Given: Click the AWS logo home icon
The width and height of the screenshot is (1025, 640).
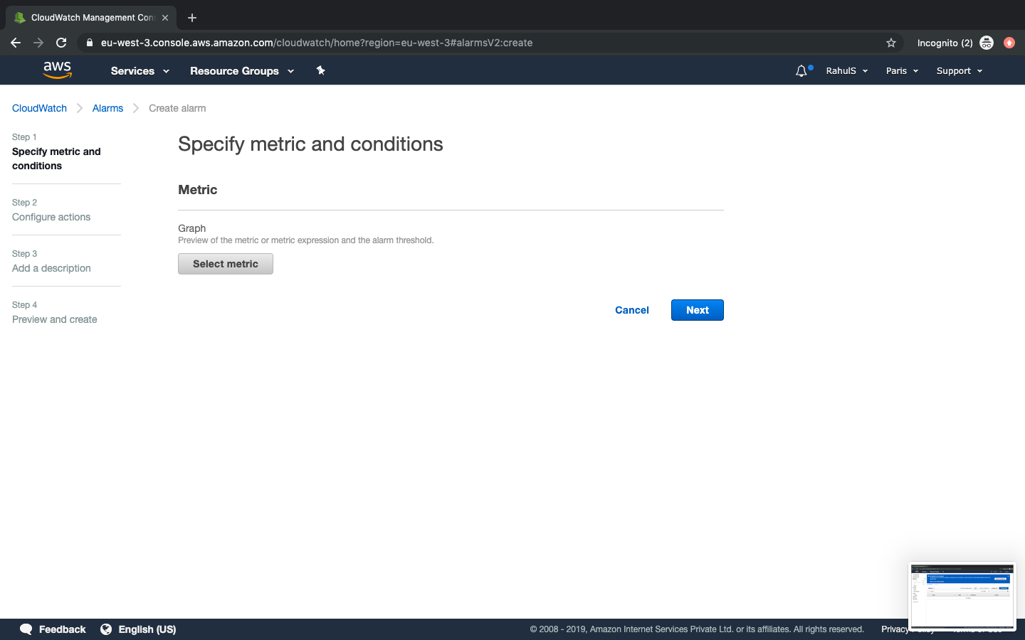Looking at the screenshot, I should click(57, 70).
